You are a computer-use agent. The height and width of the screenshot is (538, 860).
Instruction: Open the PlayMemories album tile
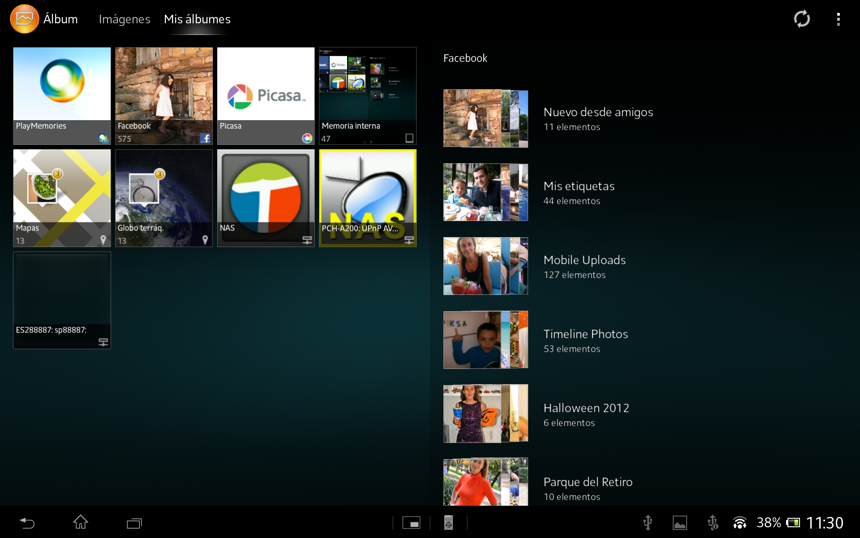[x=62, y=95]
